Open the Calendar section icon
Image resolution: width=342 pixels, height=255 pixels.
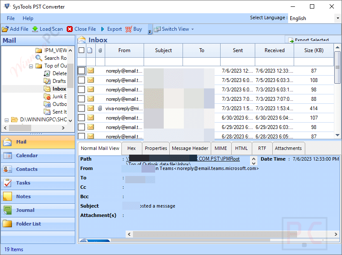(x=8, y=155)
